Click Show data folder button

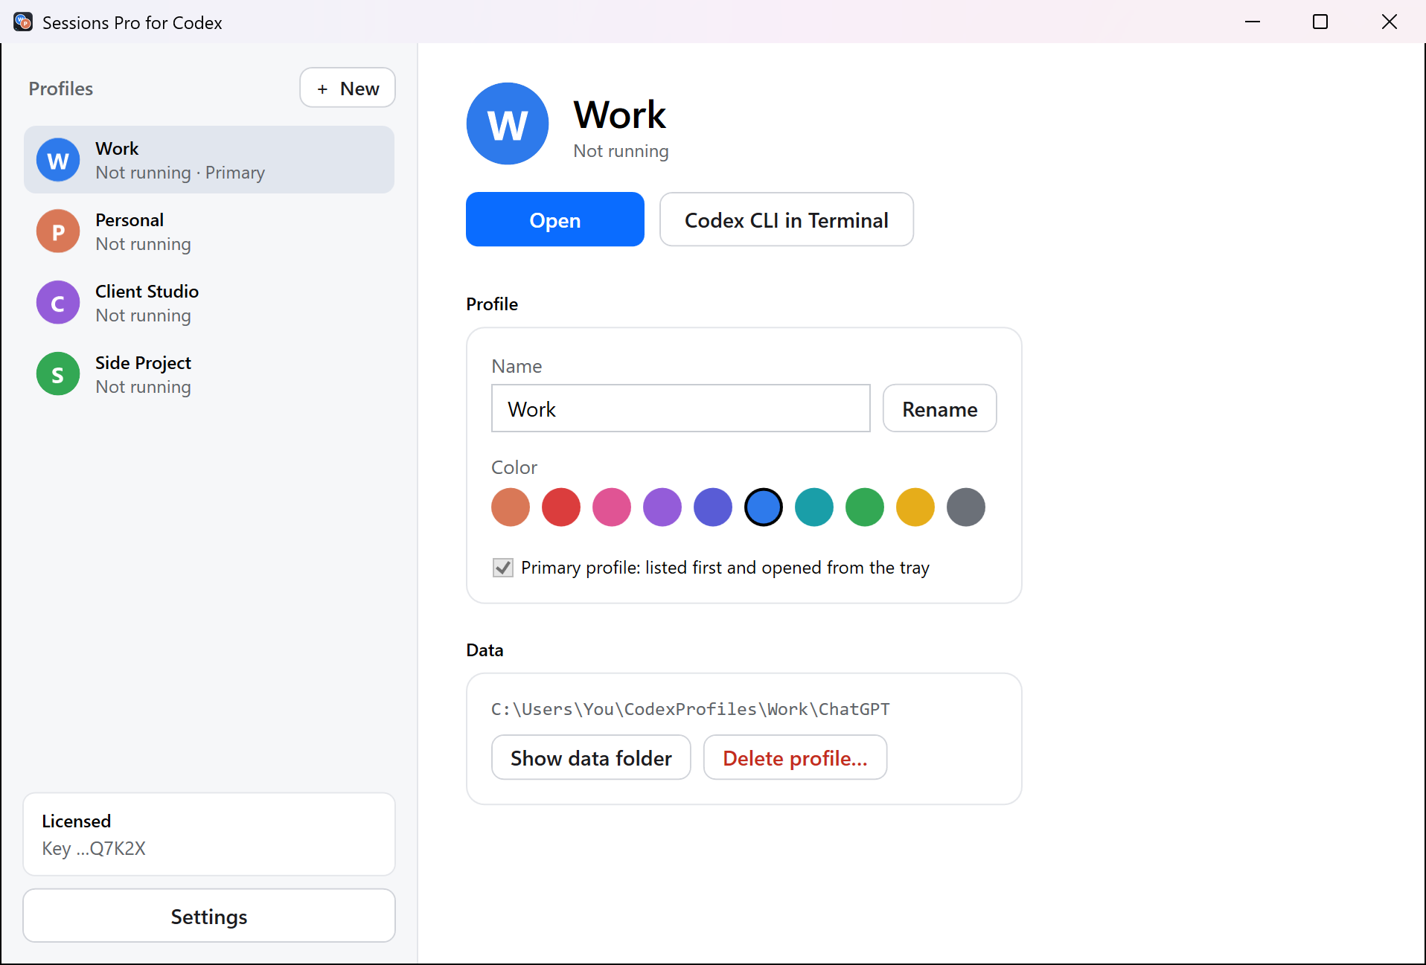coord(592,758)
